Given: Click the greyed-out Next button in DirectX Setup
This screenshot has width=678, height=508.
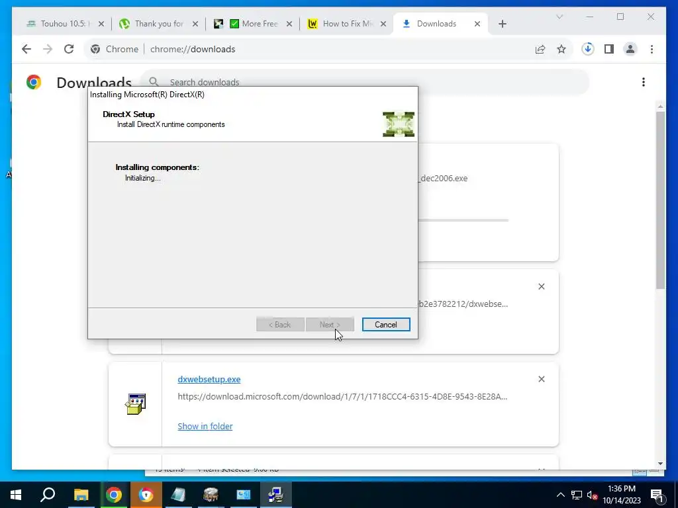Looking at the screenshot, I should click(x=330, y=324).
